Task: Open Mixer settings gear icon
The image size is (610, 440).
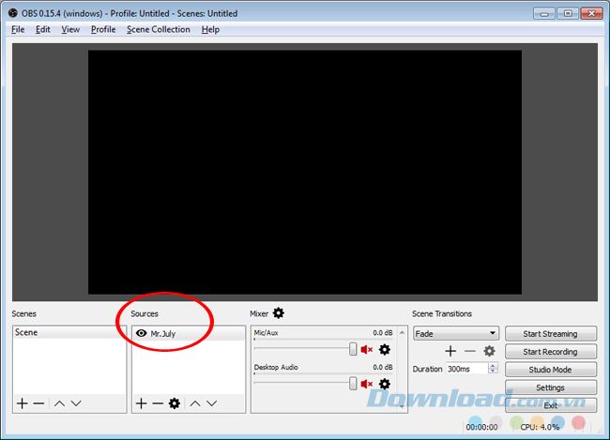Action: tap(279, 313)
